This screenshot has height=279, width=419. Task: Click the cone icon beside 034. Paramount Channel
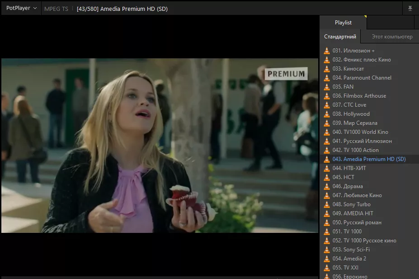pos(326,78)
